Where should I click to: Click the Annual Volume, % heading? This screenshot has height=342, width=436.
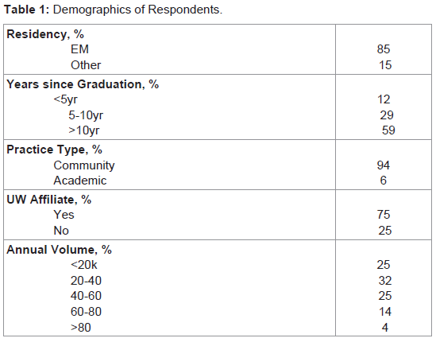point(60,250)
